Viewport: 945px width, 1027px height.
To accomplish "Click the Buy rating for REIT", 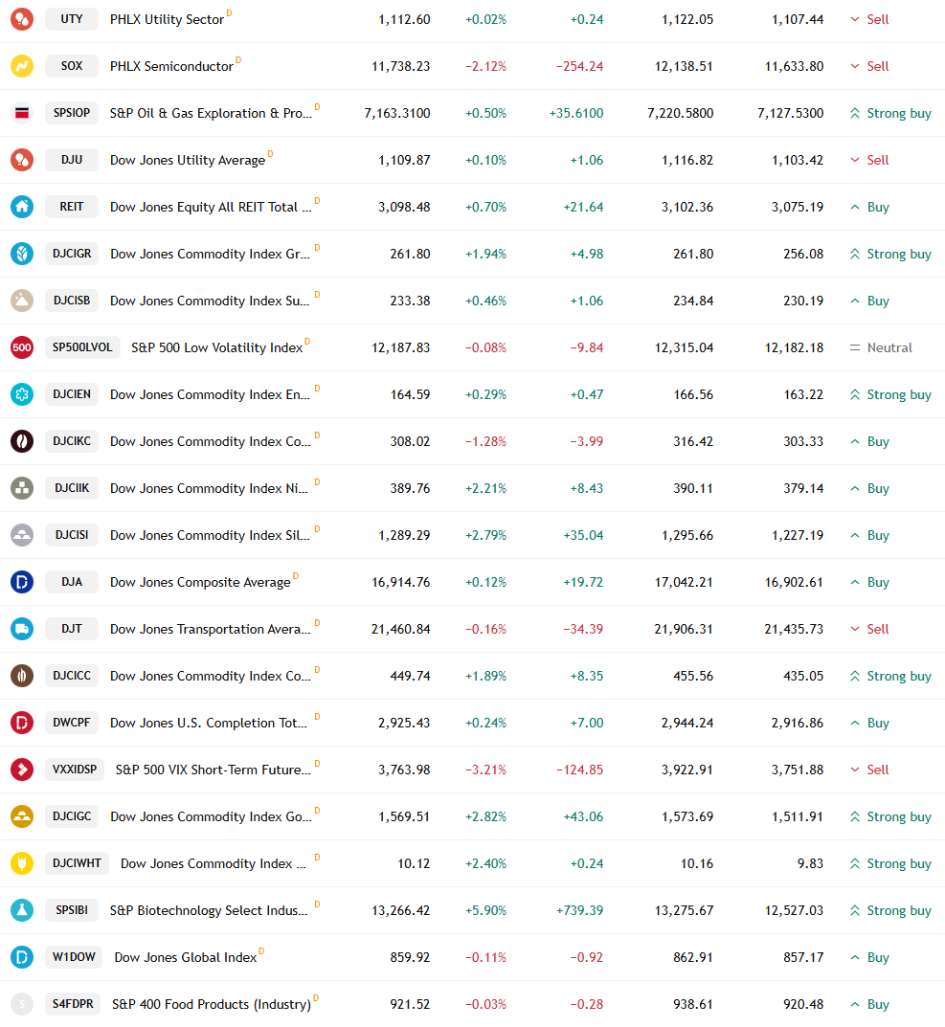I will (x=869, y=207).
